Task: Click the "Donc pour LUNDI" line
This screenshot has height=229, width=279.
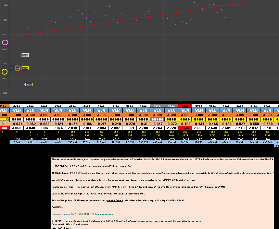Action: point(69,225)
